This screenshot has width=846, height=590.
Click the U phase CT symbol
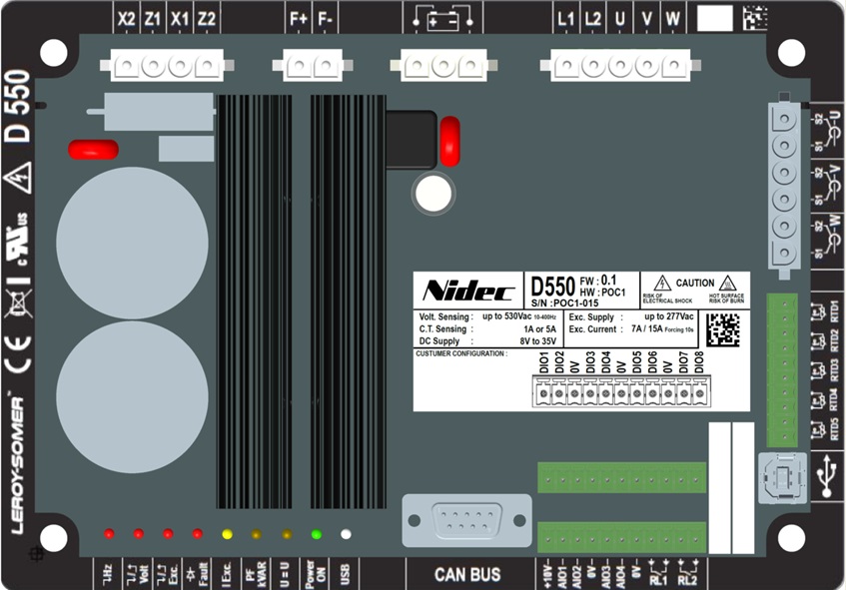(835, 131)
